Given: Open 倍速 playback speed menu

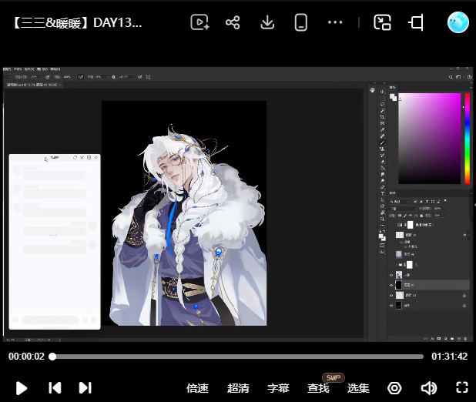Looking at the screenshot, I should pos(197,388).
